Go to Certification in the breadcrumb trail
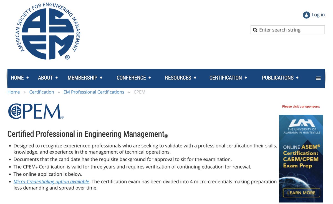333x204 pixels. (x=42, y=92)
